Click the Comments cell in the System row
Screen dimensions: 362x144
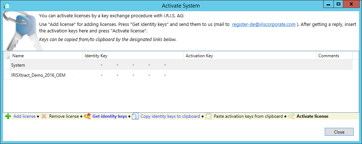(x=334, y=65)
